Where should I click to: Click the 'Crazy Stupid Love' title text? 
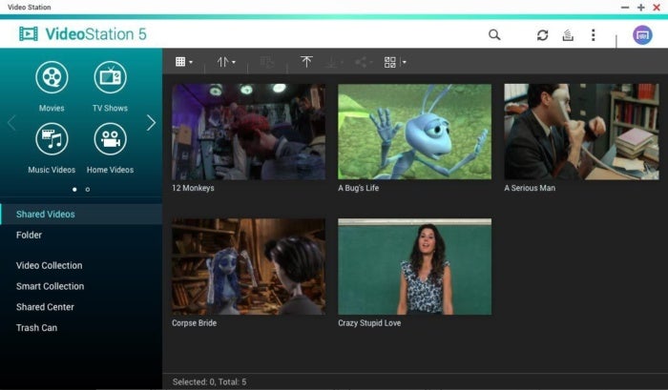(369, 323)
